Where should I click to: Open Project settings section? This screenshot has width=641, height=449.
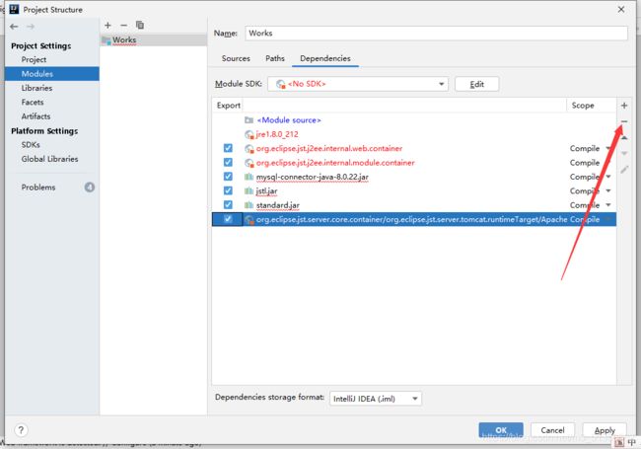point(34,60)
